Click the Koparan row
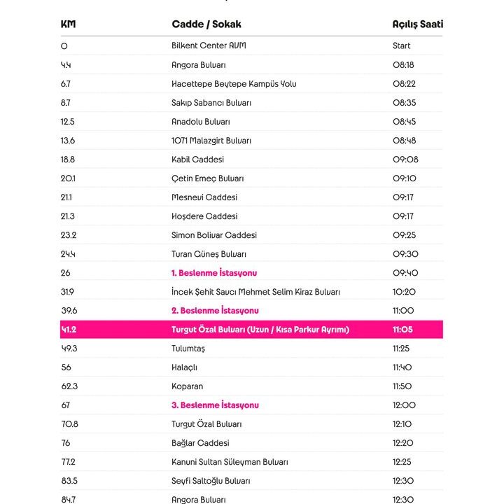Viewport: 504px width, 504px height. 251,386
